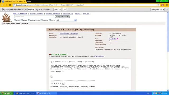
Task: Open Buscar Torrents link
Action: (x=20, y=14)
